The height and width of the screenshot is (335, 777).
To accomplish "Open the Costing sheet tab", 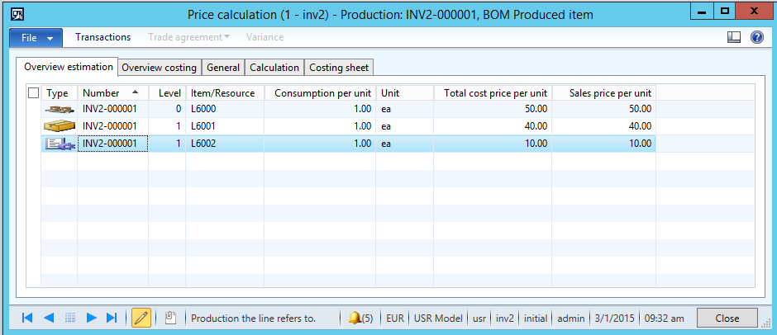I will tap(339, 68).
